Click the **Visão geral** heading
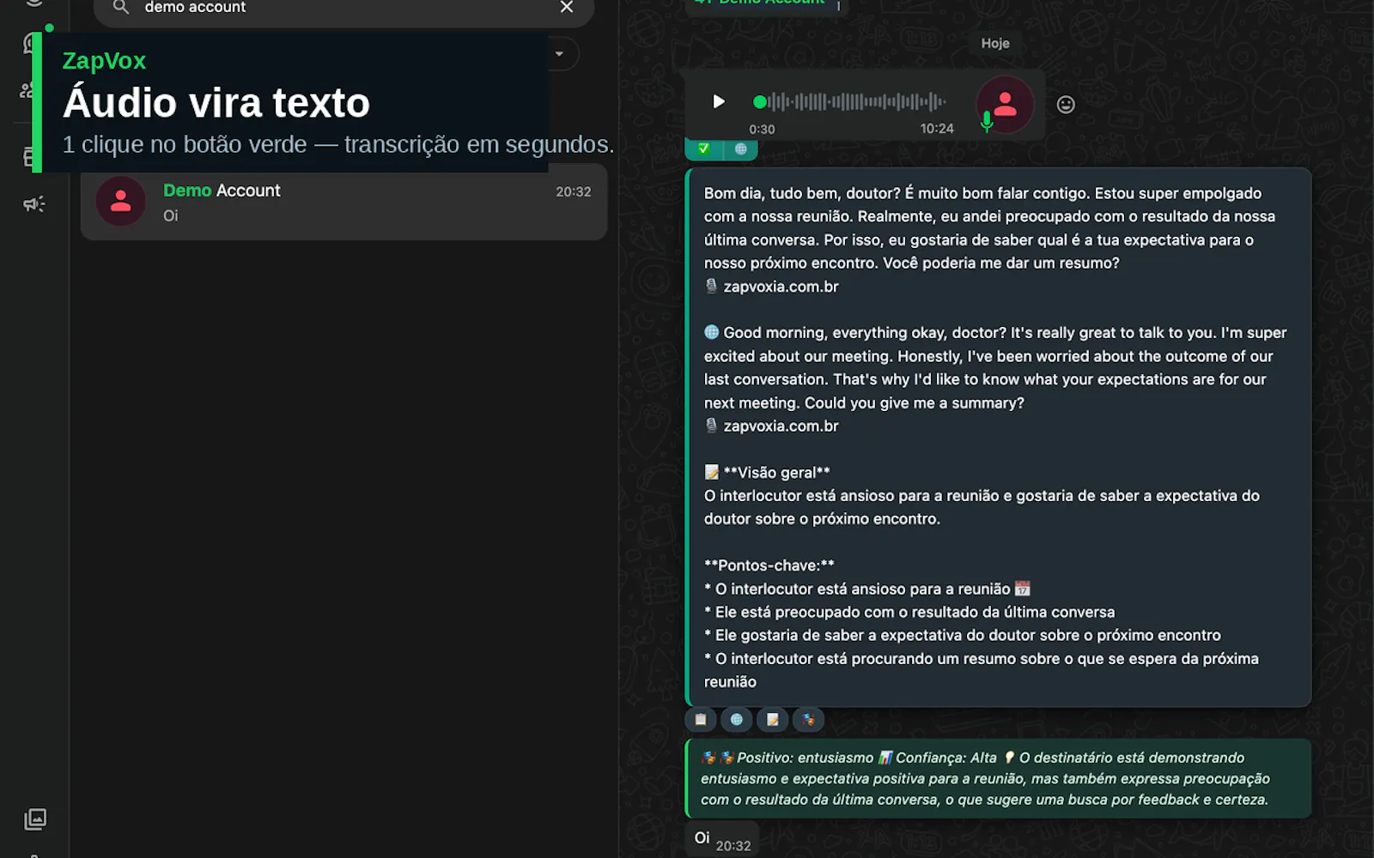 click(776, 473)
